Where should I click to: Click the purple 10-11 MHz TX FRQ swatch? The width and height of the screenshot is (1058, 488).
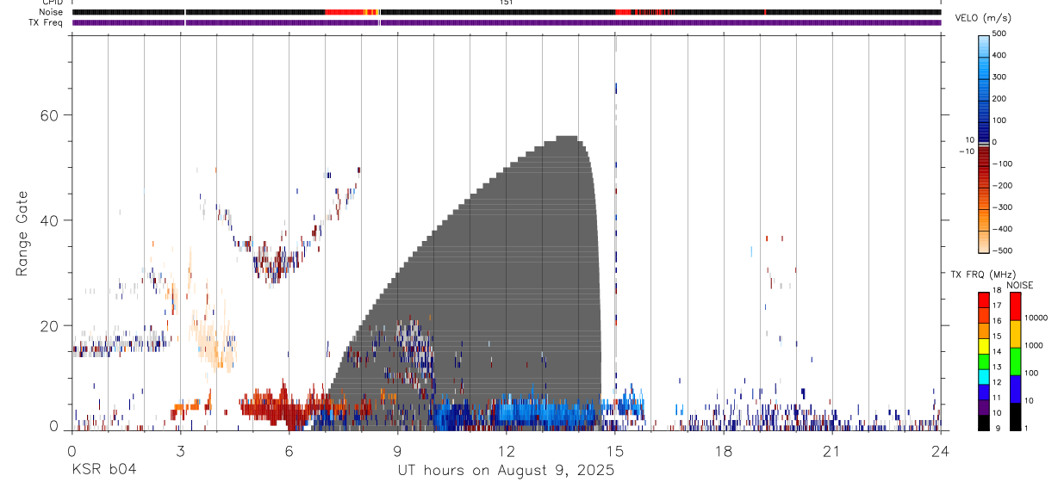pos(983,407)
